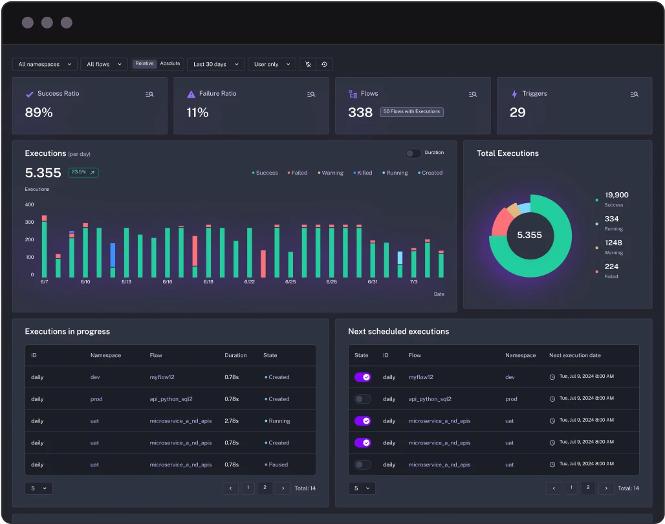
Task: Click the Flows card search-list icon
Action: pyautogui.click(x=473, y=94)
